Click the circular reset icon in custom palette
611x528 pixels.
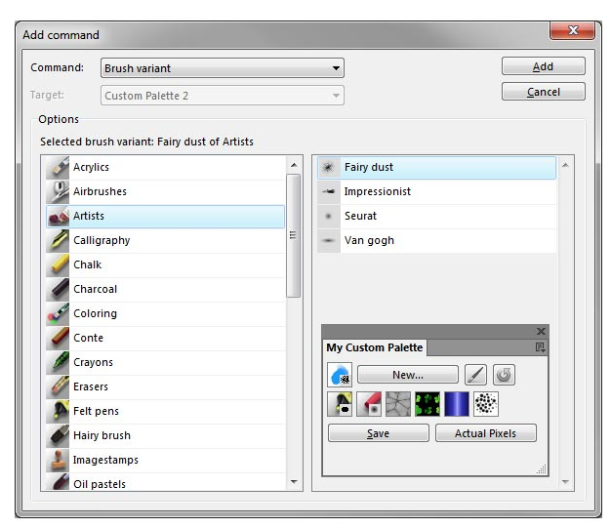[x=504, y=375]
